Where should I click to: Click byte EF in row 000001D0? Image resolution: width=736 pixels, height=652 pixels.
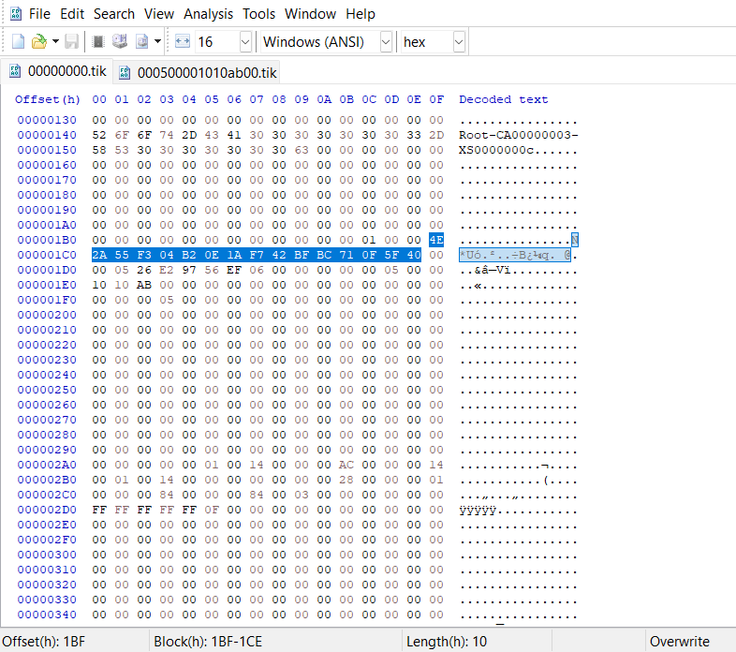point(234,270)
